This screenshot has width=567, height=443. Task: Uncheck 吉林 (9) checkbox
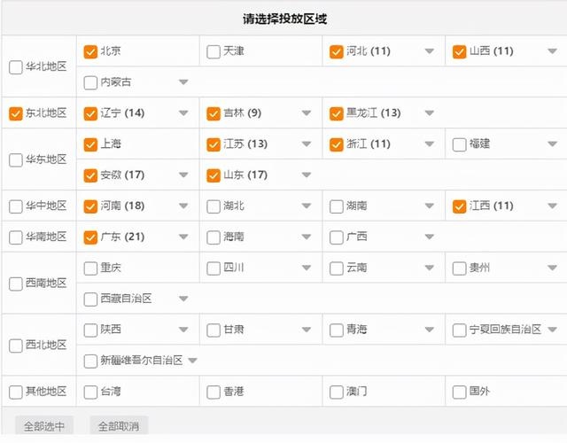pyautogui.click(x=214, y=113)
